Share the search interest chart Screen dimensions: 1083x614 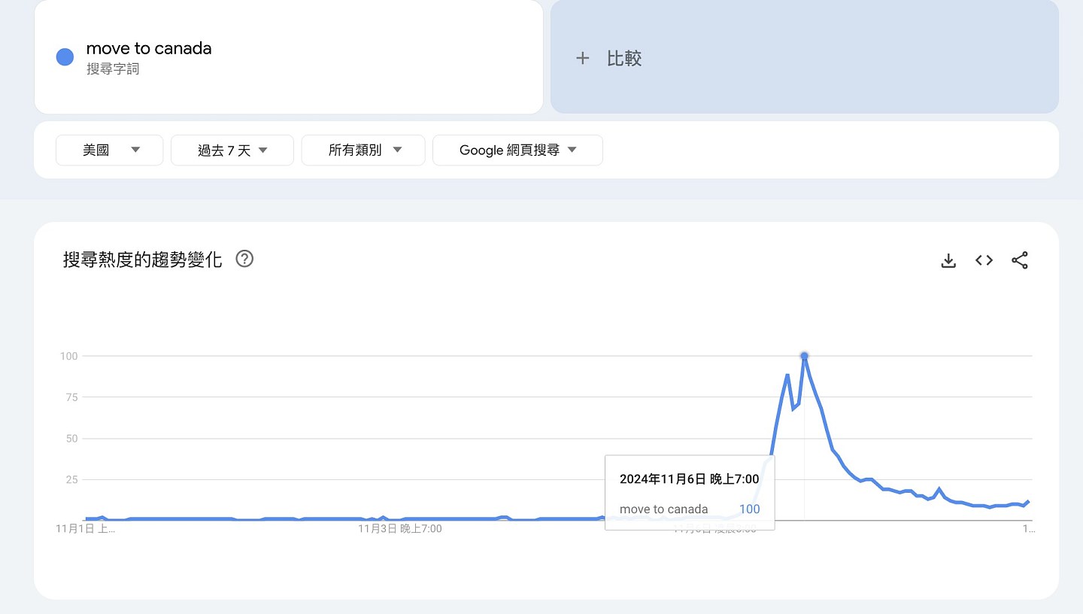tap(1020, 260)
